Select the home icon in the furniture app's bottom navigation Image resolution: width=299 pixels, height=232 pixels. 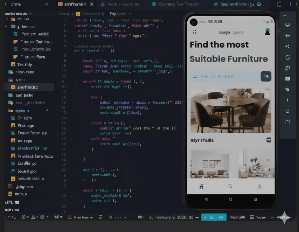(201, 186)
